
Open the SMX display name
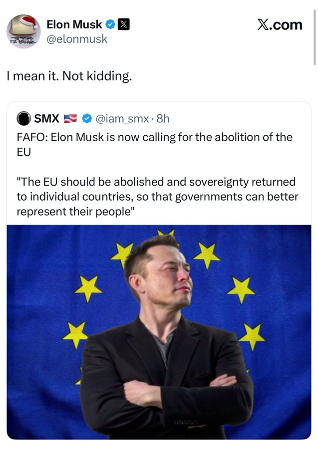point(46,119)
